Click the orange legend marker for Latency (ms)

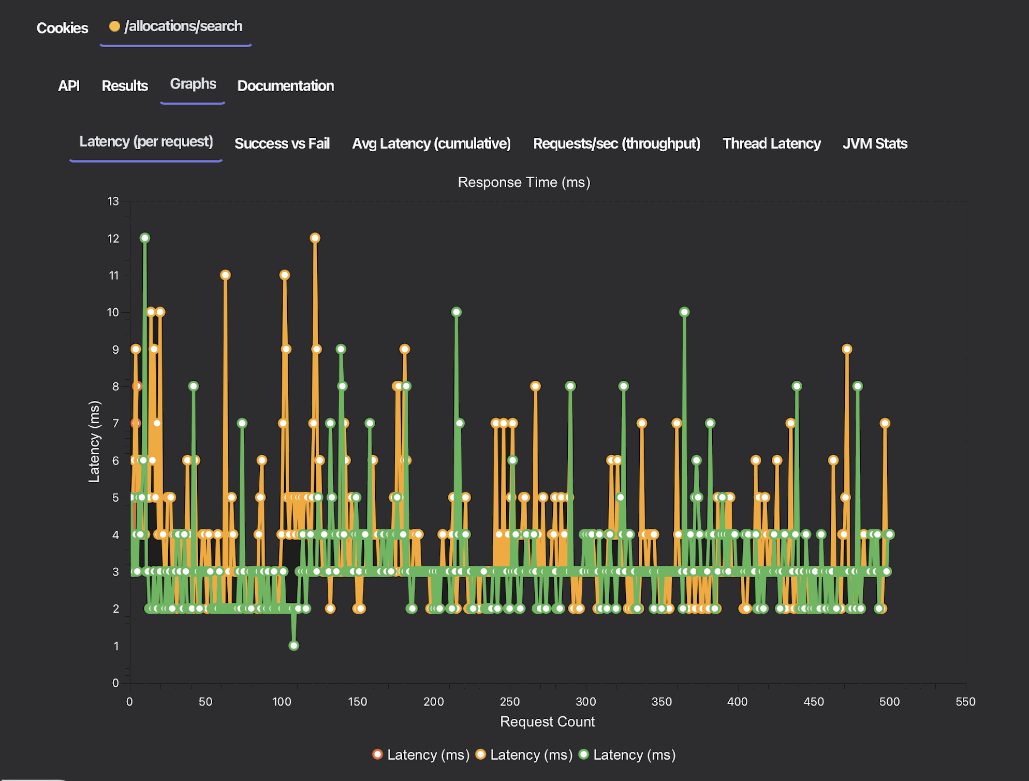coord(480,755)
